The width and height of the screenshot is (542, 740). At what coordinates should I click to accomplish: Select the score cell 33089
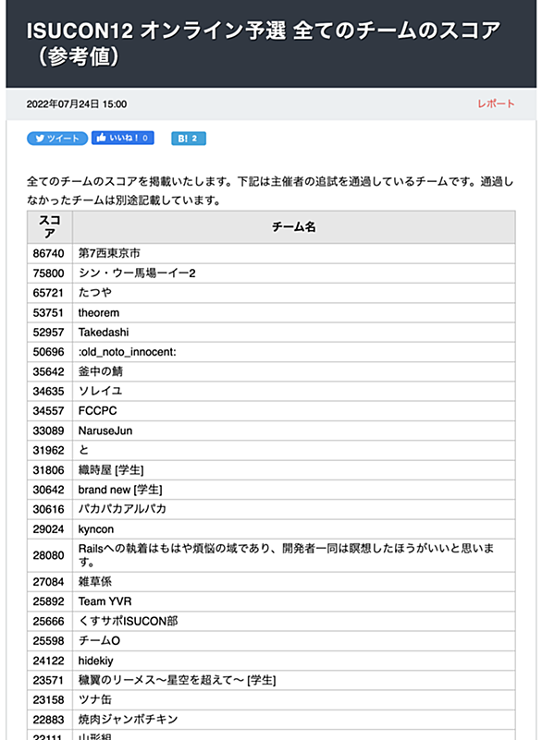(50, 431)
